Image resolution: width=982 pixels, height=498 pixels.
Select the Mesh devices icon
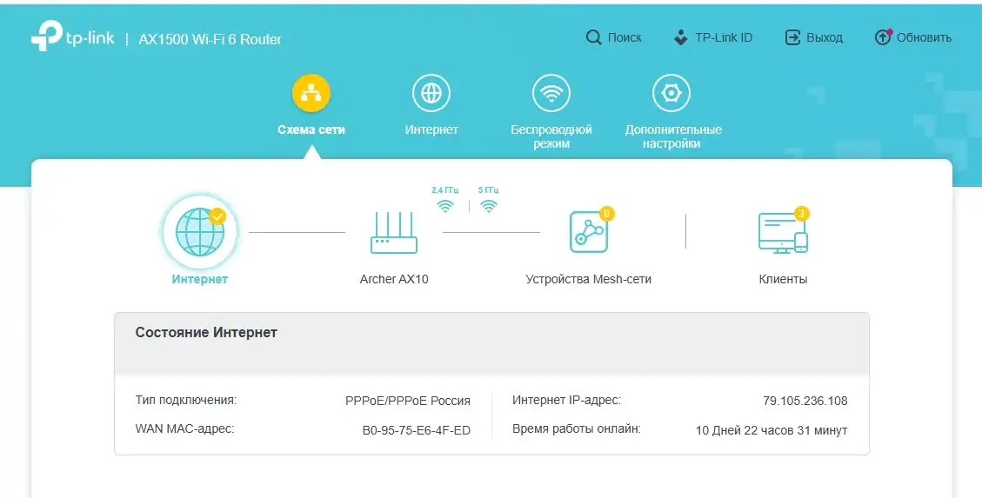589,232
